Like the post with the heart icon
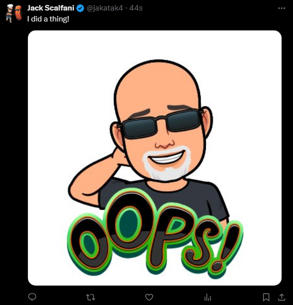The height and width of the screenshot is (305, 293). pos(149,297)
